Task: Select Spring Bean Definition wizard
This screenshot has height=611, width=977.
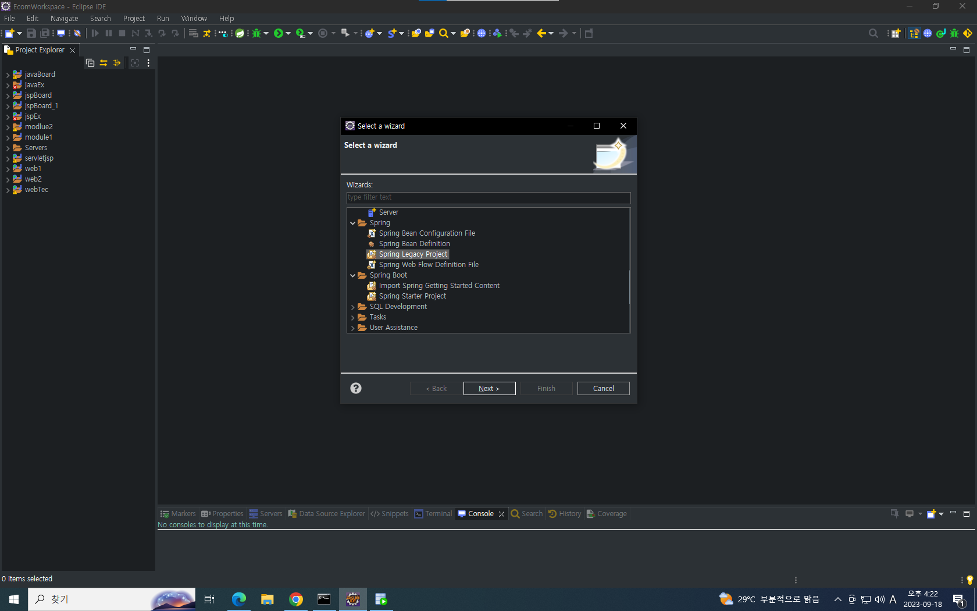Action: [414, 244]
